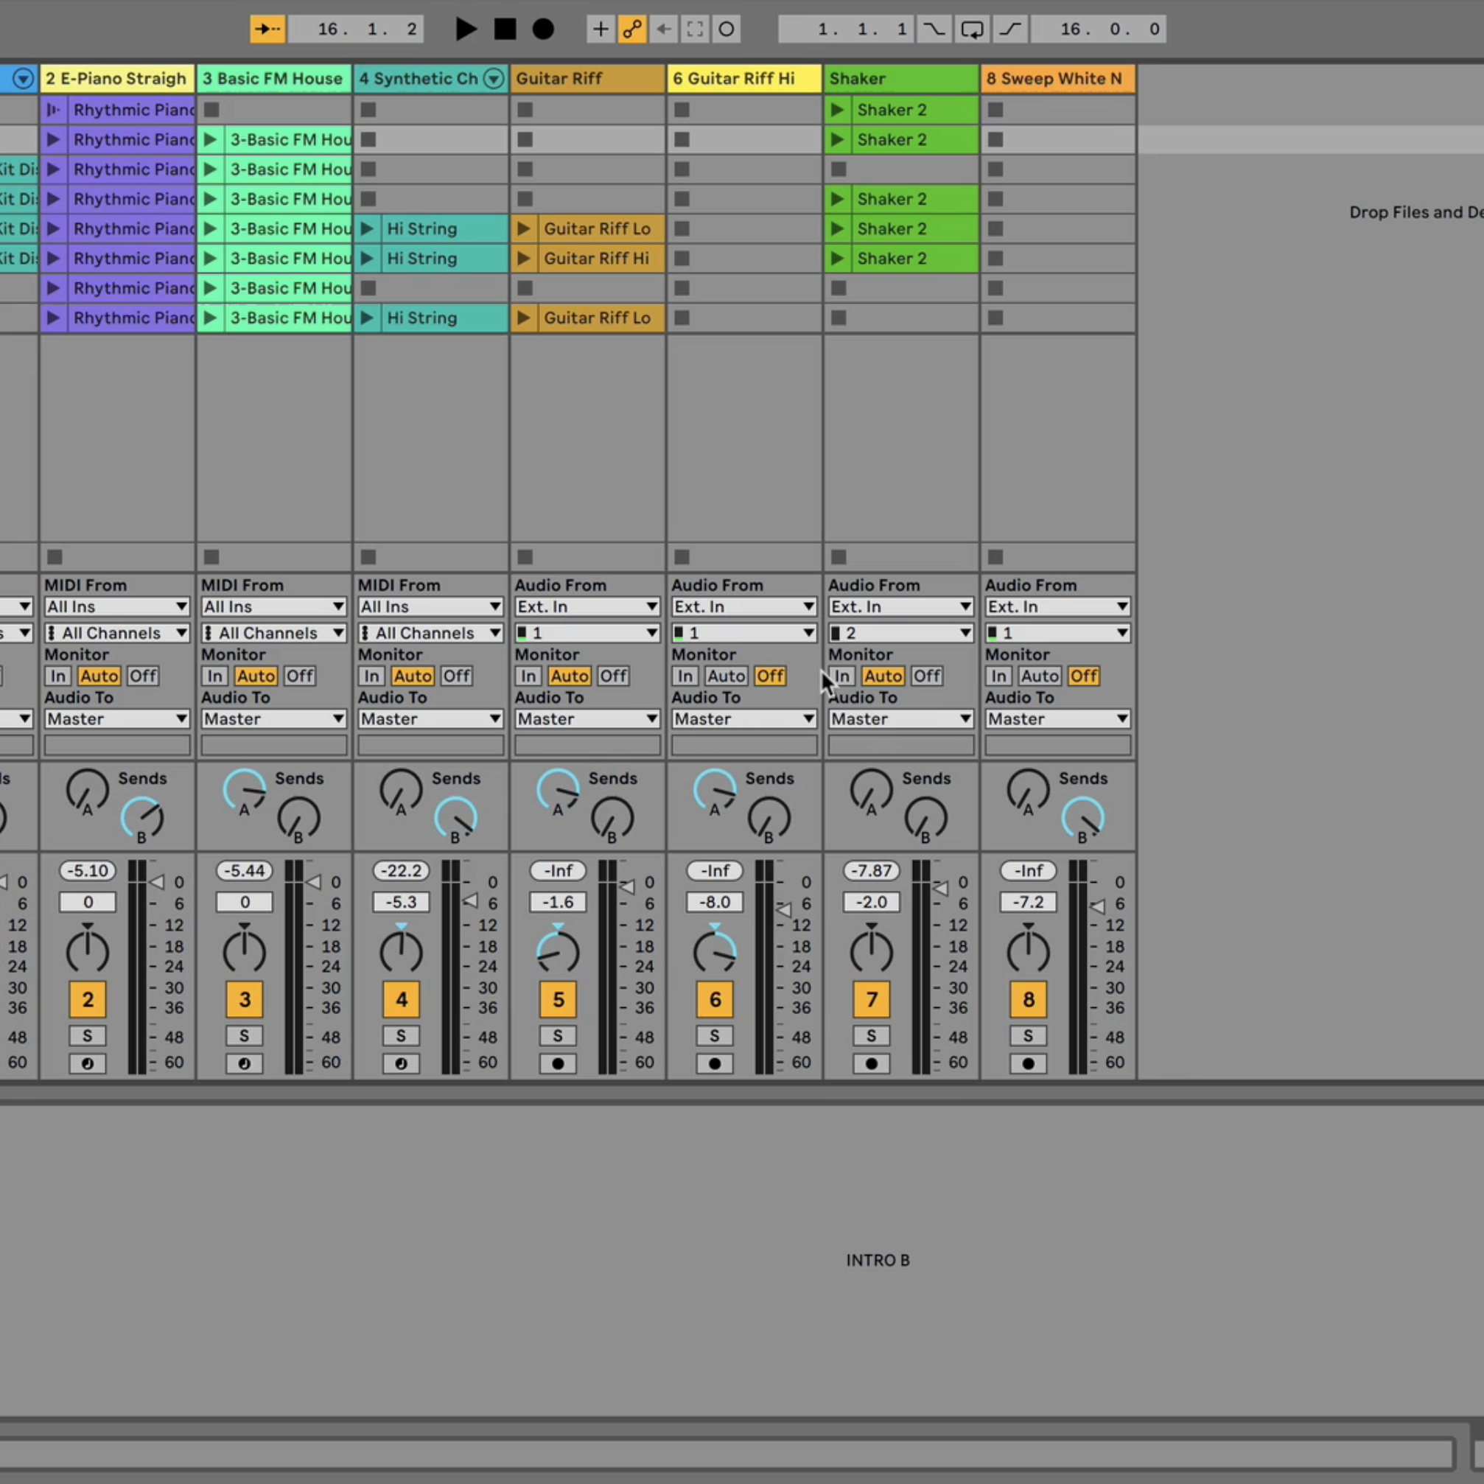Click the Re-enable Automation arrow icon
The height and width of the screenshot is (1484, 1484).
click(664, 29)
